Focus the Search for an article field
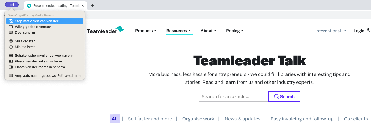This screenshot has width=371, height=135. 233,96
